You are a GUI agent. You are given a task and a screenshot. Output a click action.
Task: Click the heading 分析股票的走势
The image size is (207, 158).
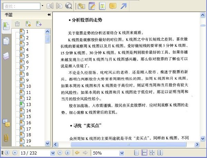[x=87, y=20]
